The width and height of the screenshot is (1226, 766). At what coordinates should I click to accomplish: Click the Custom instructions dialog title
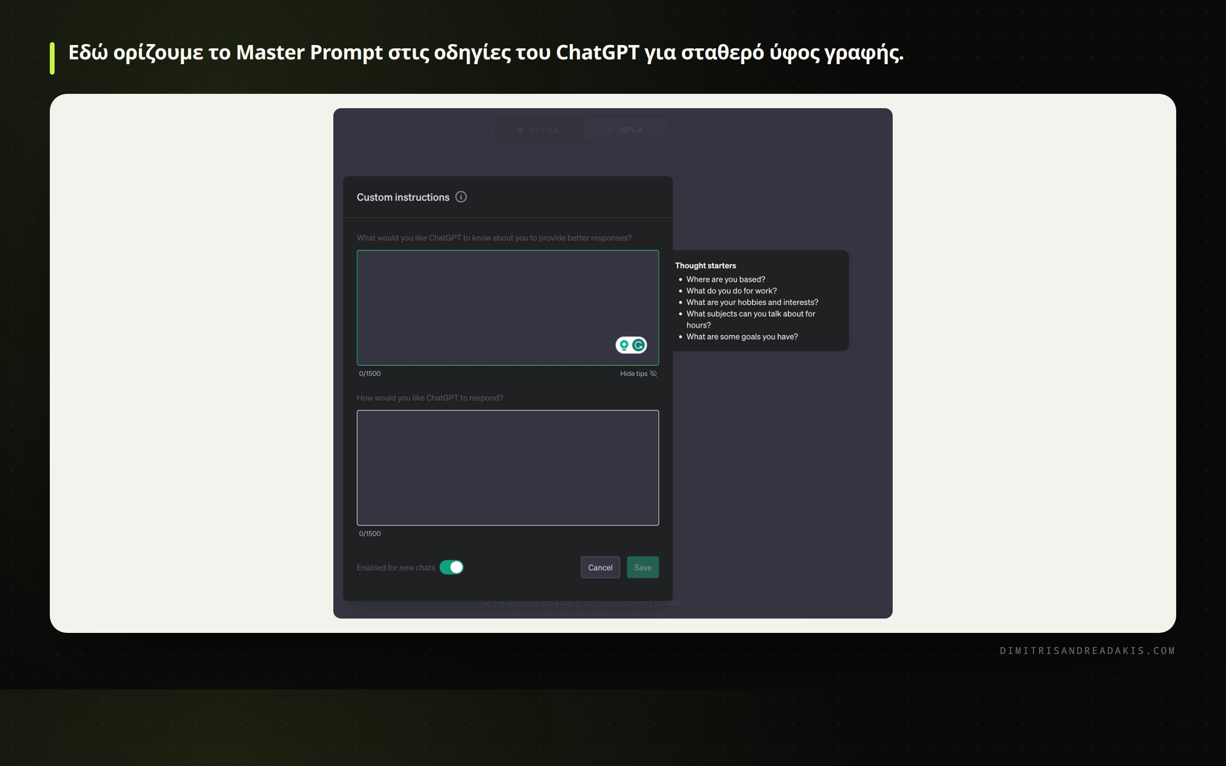tap(403, 197)
